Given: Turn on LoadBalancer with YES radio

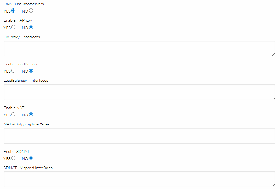Looking at the screenshot, I should click(14, 71).
